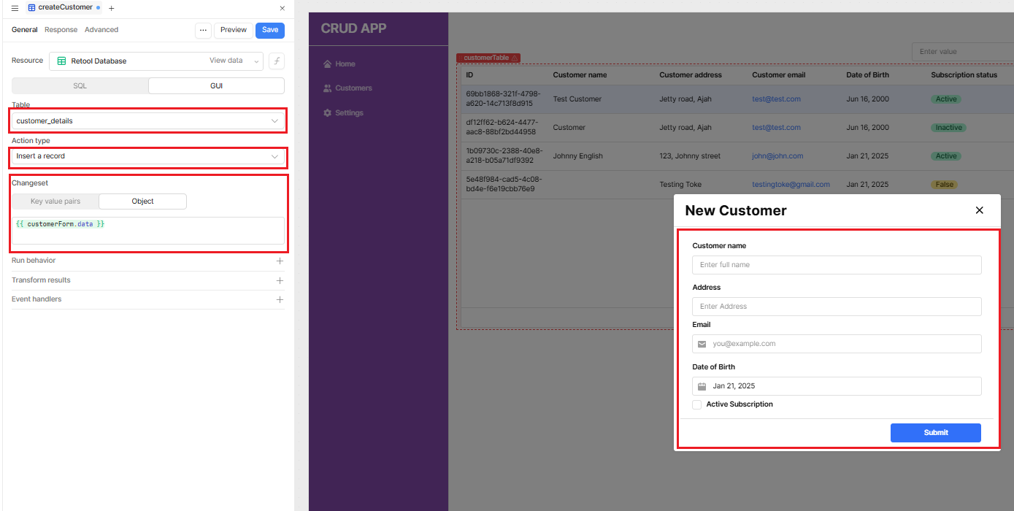Switch to the Advanced tab
This screenshot has height=511, width=1014.
[101, 30]
